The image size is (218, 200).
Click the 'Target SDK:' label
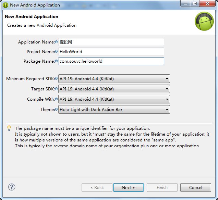tap(43, 89)
